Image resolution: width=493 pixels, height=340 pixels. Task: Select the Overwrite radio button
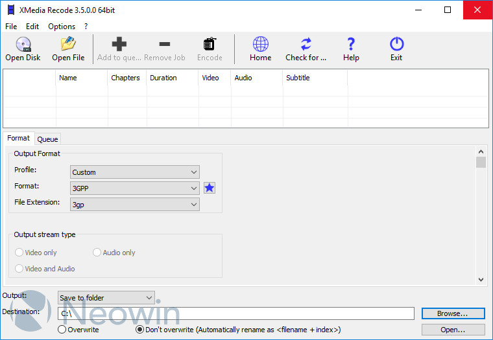coord(62,330)
